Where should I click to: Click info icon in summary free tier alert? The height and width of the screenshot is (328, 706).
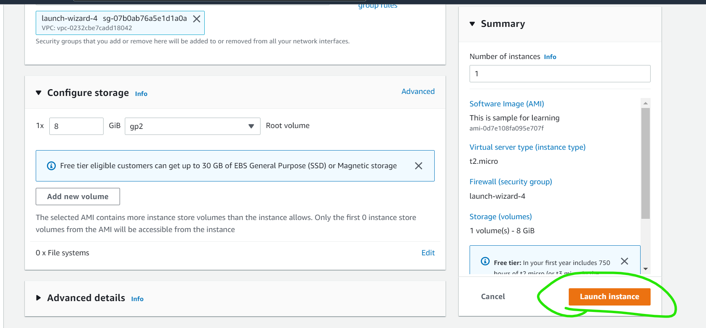[x=485, y=261]
